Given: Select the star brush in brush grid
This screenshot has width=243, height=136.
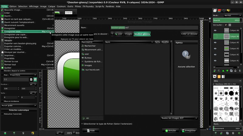Looking at the screenshot, I should [x=237, y=93].
